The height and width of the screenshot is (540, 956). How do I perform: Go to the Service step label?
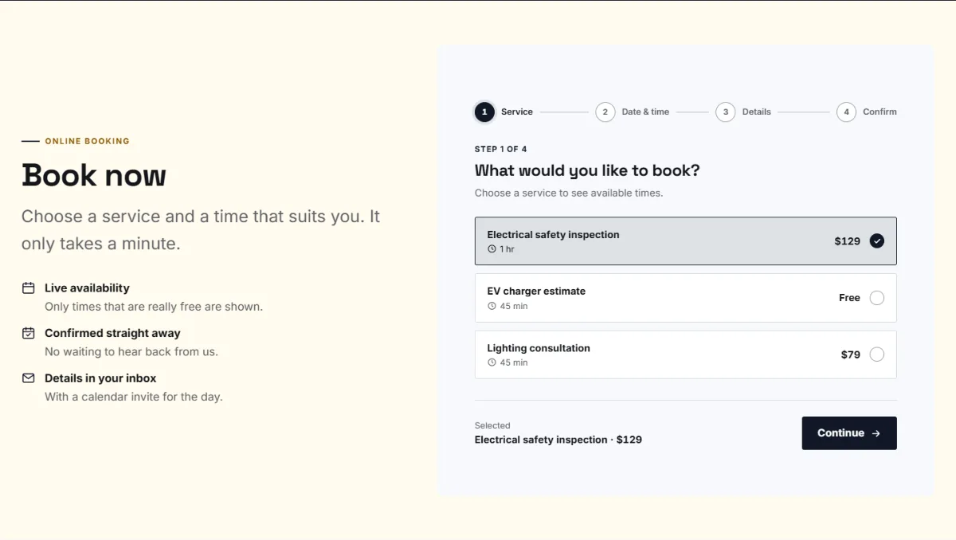click(x=517, y=112)
